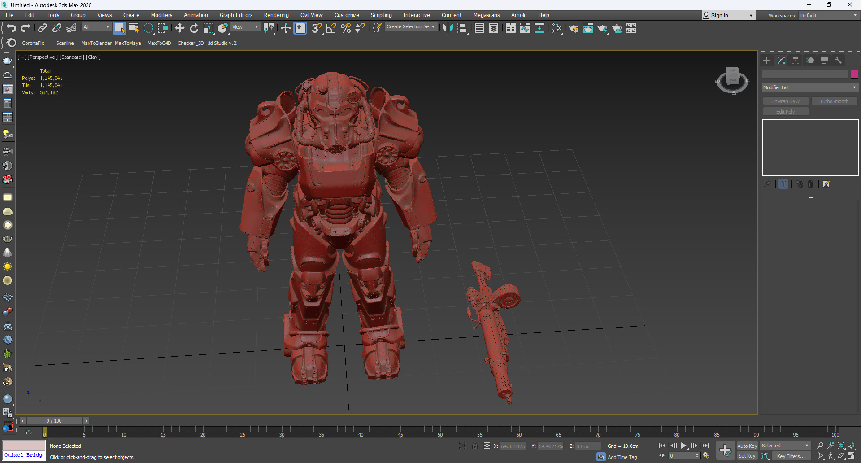Viewport: 861px width, 463px height.
Task: Toggle Percent Snap
Action: tap(346, 28)
